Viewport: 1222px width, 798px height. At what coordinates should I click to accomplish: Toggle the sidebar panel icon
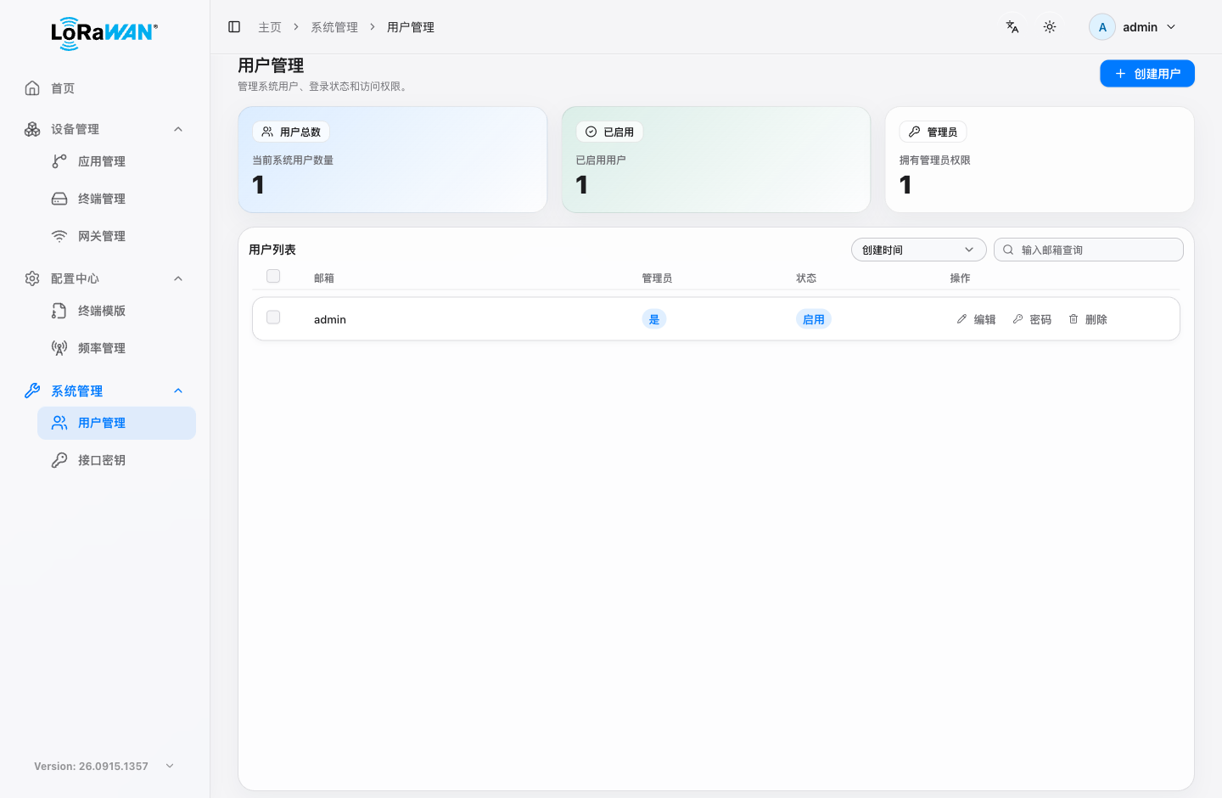pos(234,27)
